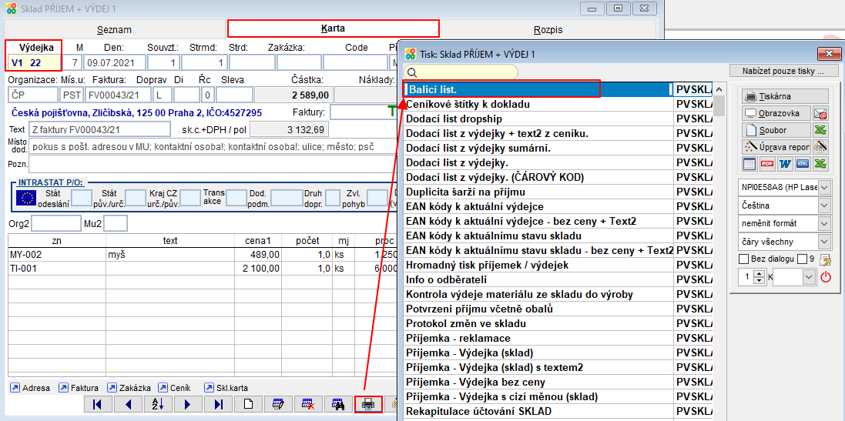Click the Obrazovka preview button

[x=776, y=114]
